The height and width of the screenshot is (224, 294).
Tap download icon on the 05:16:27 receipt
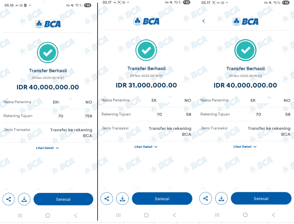coord(24,199)
